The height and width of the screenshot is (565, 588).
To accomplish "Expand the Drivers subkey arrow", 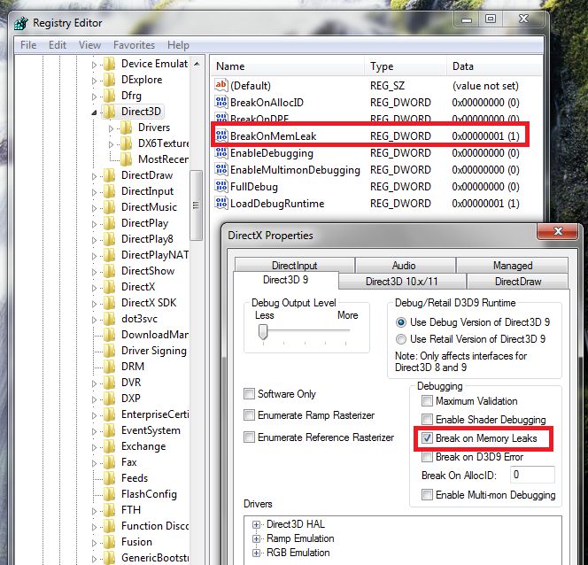I will (111, 128).
